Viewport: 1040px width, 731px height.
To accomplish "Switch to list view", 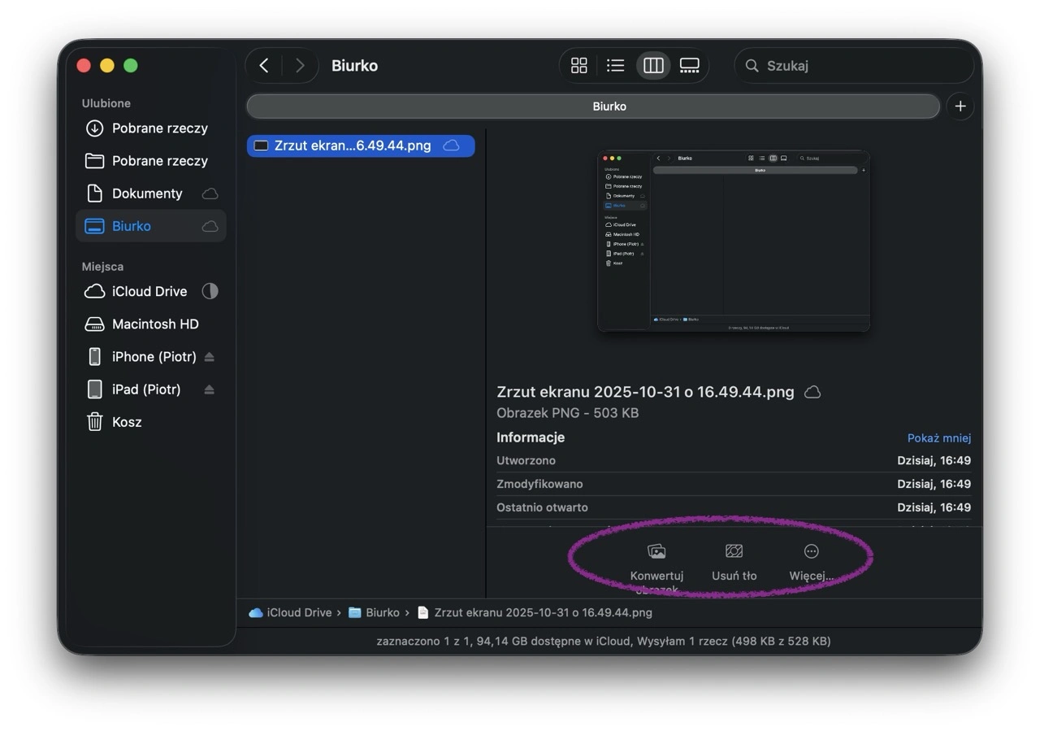I will tap(615, 65).
